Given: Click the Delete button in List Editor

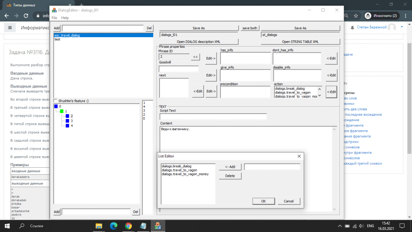Looking at the screenshot, I should (230, 176).
